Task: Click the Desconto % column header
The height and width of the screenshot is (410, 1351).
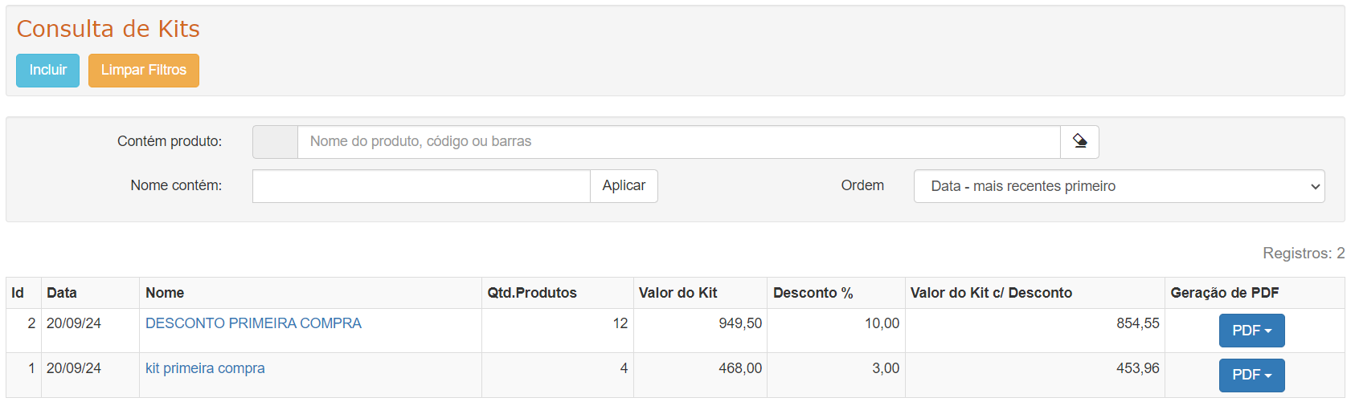Action: click(x=813, y=293)
